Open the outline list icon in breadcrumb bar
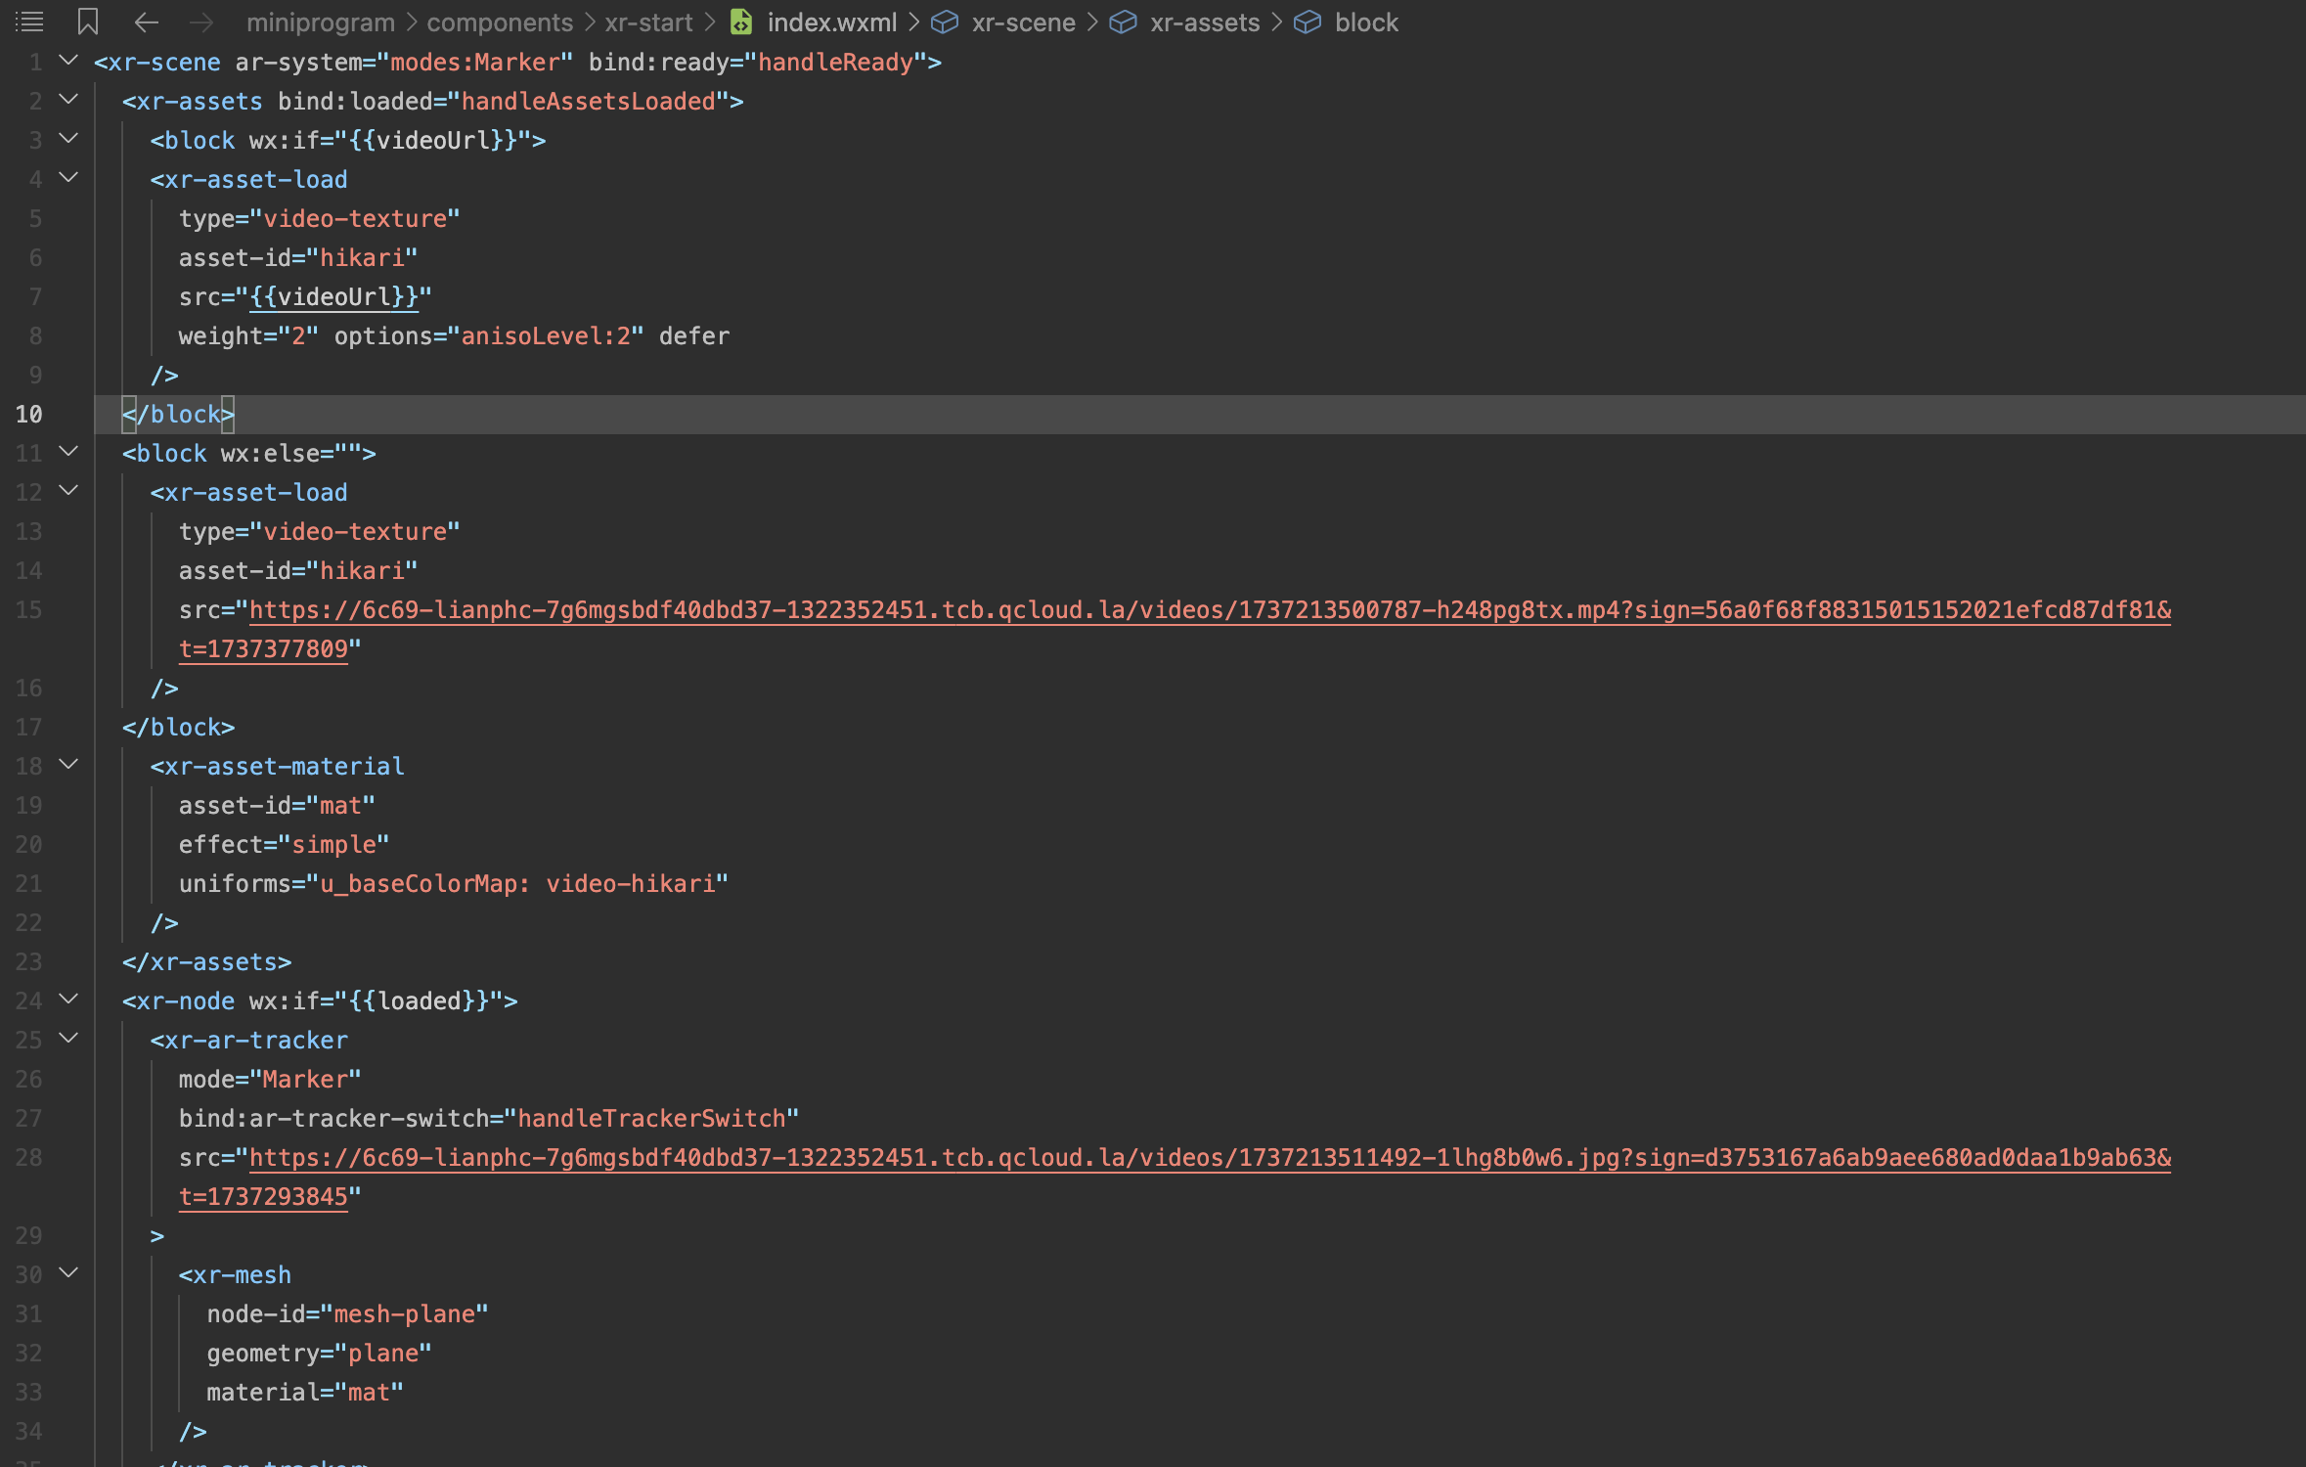This screenshot has width=2306, height=1467. tap(29, 22)
